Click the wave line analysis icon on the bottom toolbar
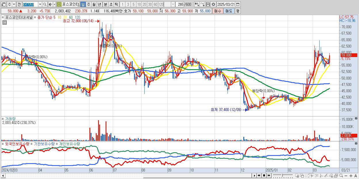359x179 pixels. tap(322, 176)
